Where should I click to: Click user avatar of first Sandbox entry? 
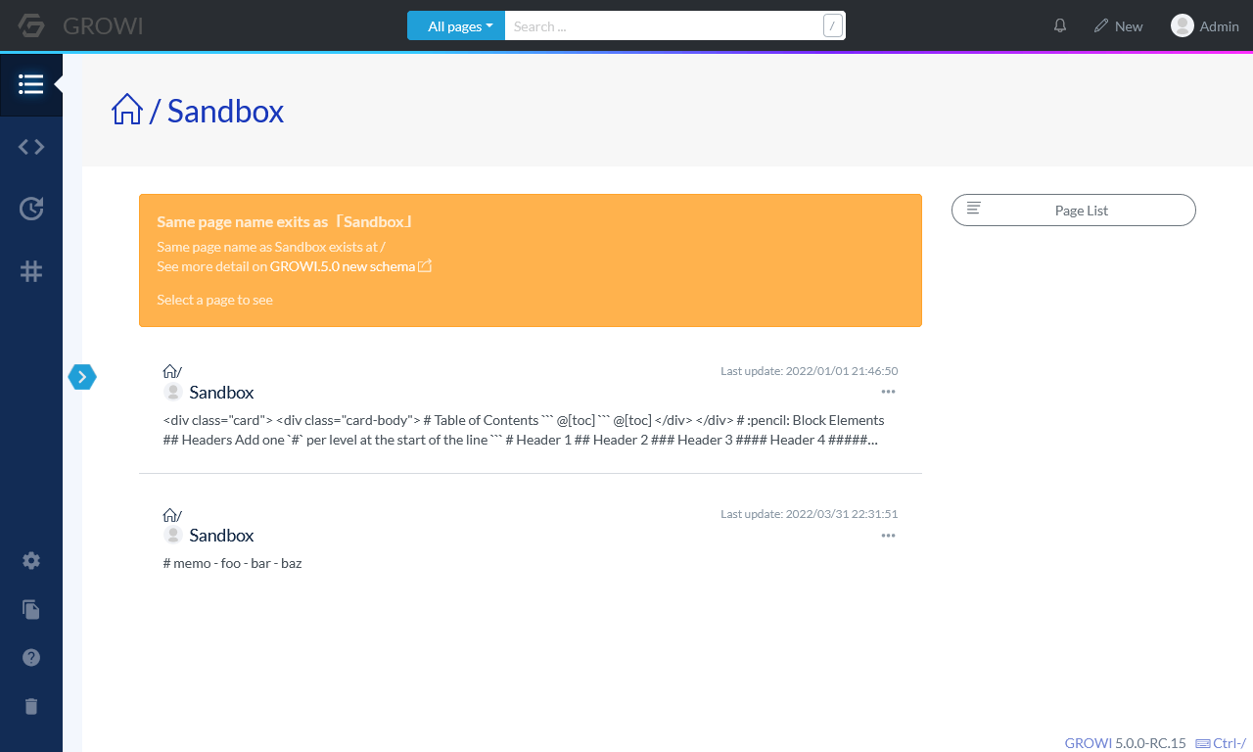[x=173, y=392]
